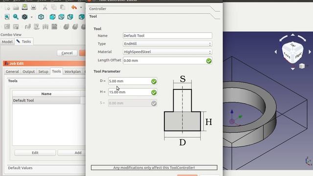Open the Setup tab in Job Edit
This screenshot has height=176, width=313.
pyautogui.click(x=43, y=72)
